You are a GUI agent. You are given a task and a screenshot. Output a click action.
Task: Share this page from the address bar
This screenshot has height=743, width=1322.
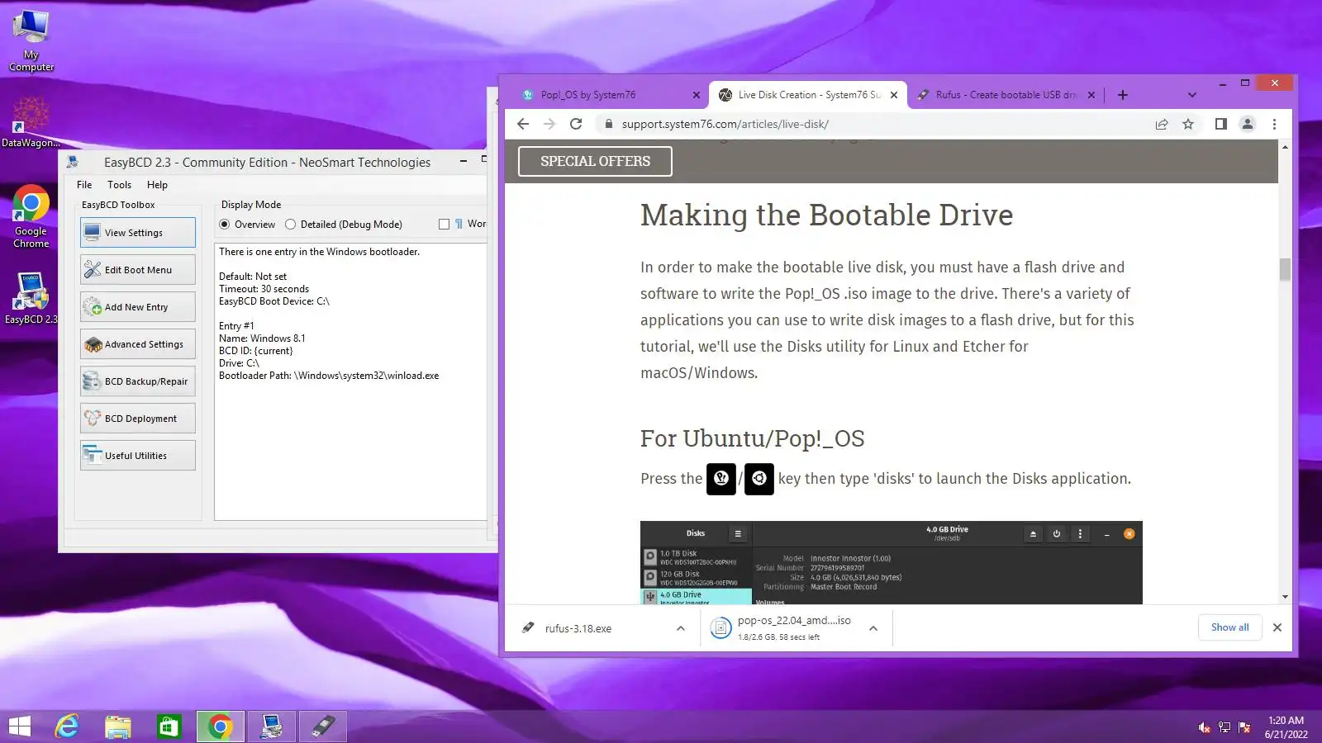[x=1162, y=124]
